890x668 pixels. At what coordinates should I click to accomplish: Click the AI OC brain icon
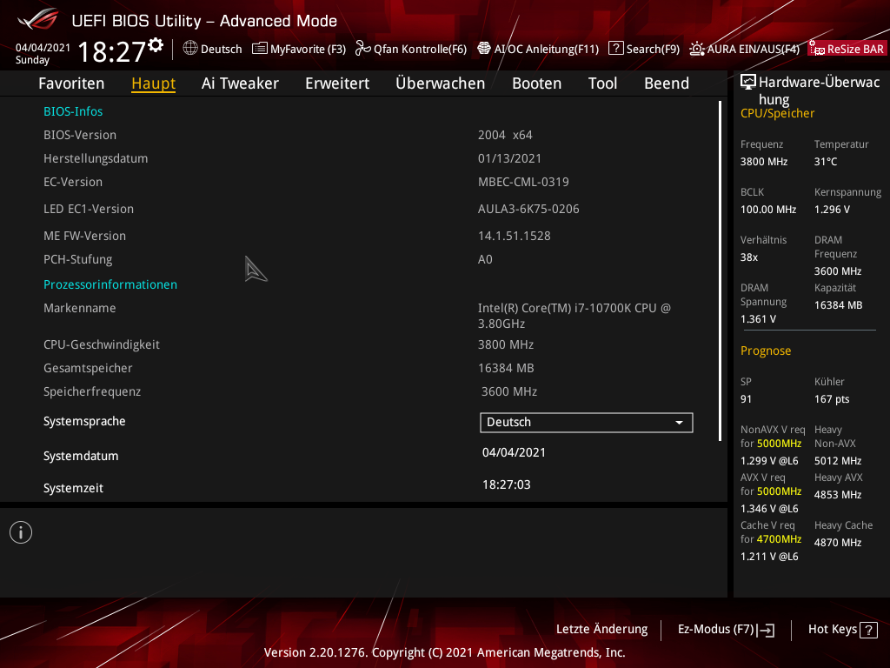484,49
